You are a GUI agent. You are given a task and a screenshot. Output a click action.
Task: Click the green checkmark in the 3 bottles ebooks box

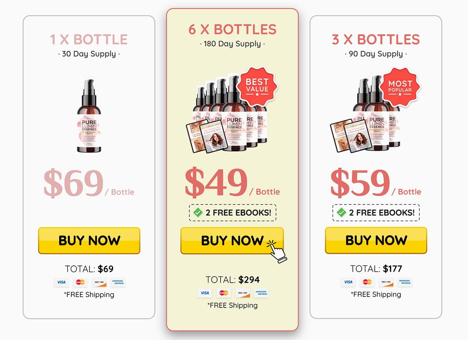341,213
